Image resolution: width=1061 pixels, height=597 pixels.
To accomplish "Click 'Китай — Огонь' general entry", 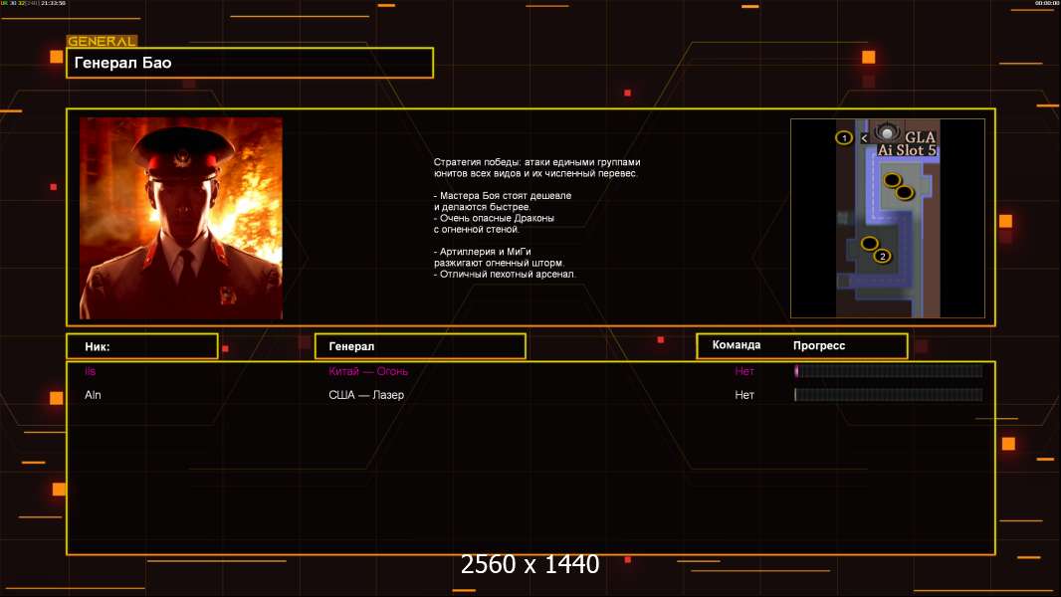I will [368, 371].
